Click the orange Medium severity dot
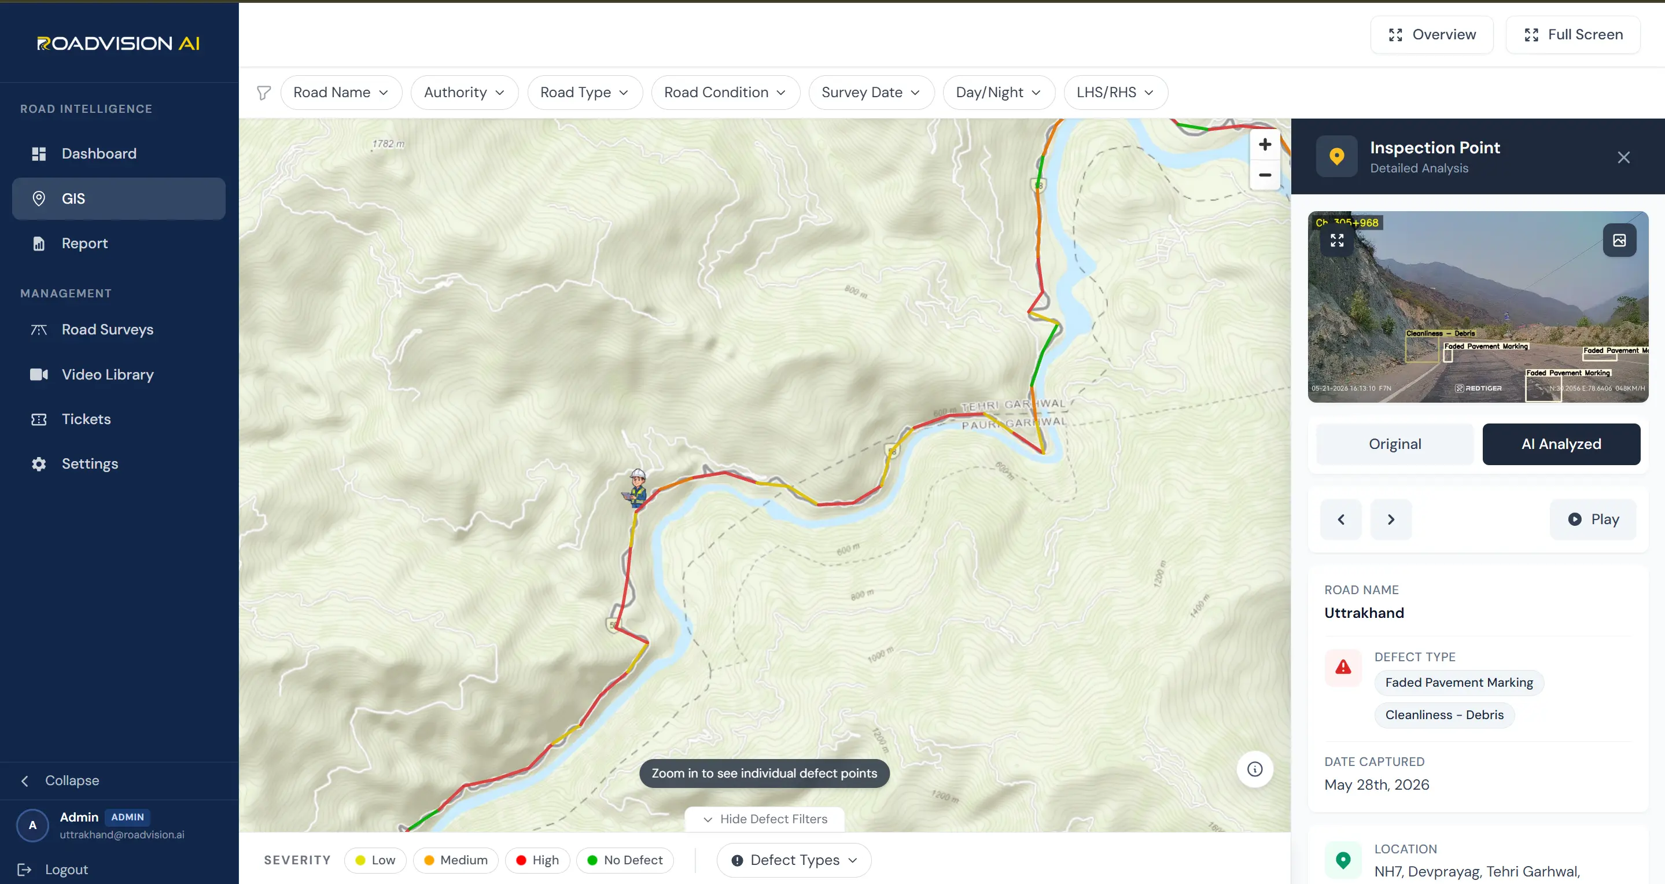 click(429, 861)
